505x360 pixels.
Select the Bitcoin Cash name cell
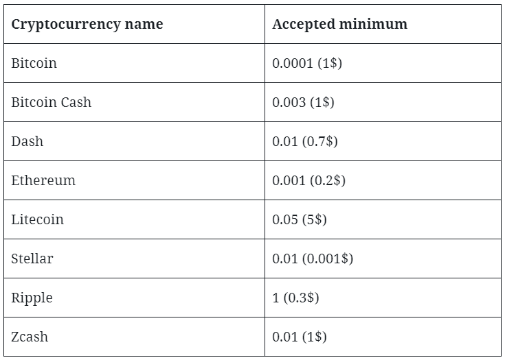point(134,102)
